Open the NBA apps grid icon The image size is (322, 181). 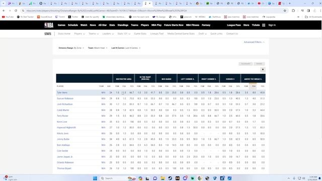click(x=264, y=25)
